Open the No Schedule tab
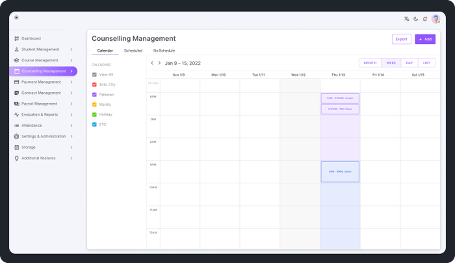455x263 pixels. [164, 51]
